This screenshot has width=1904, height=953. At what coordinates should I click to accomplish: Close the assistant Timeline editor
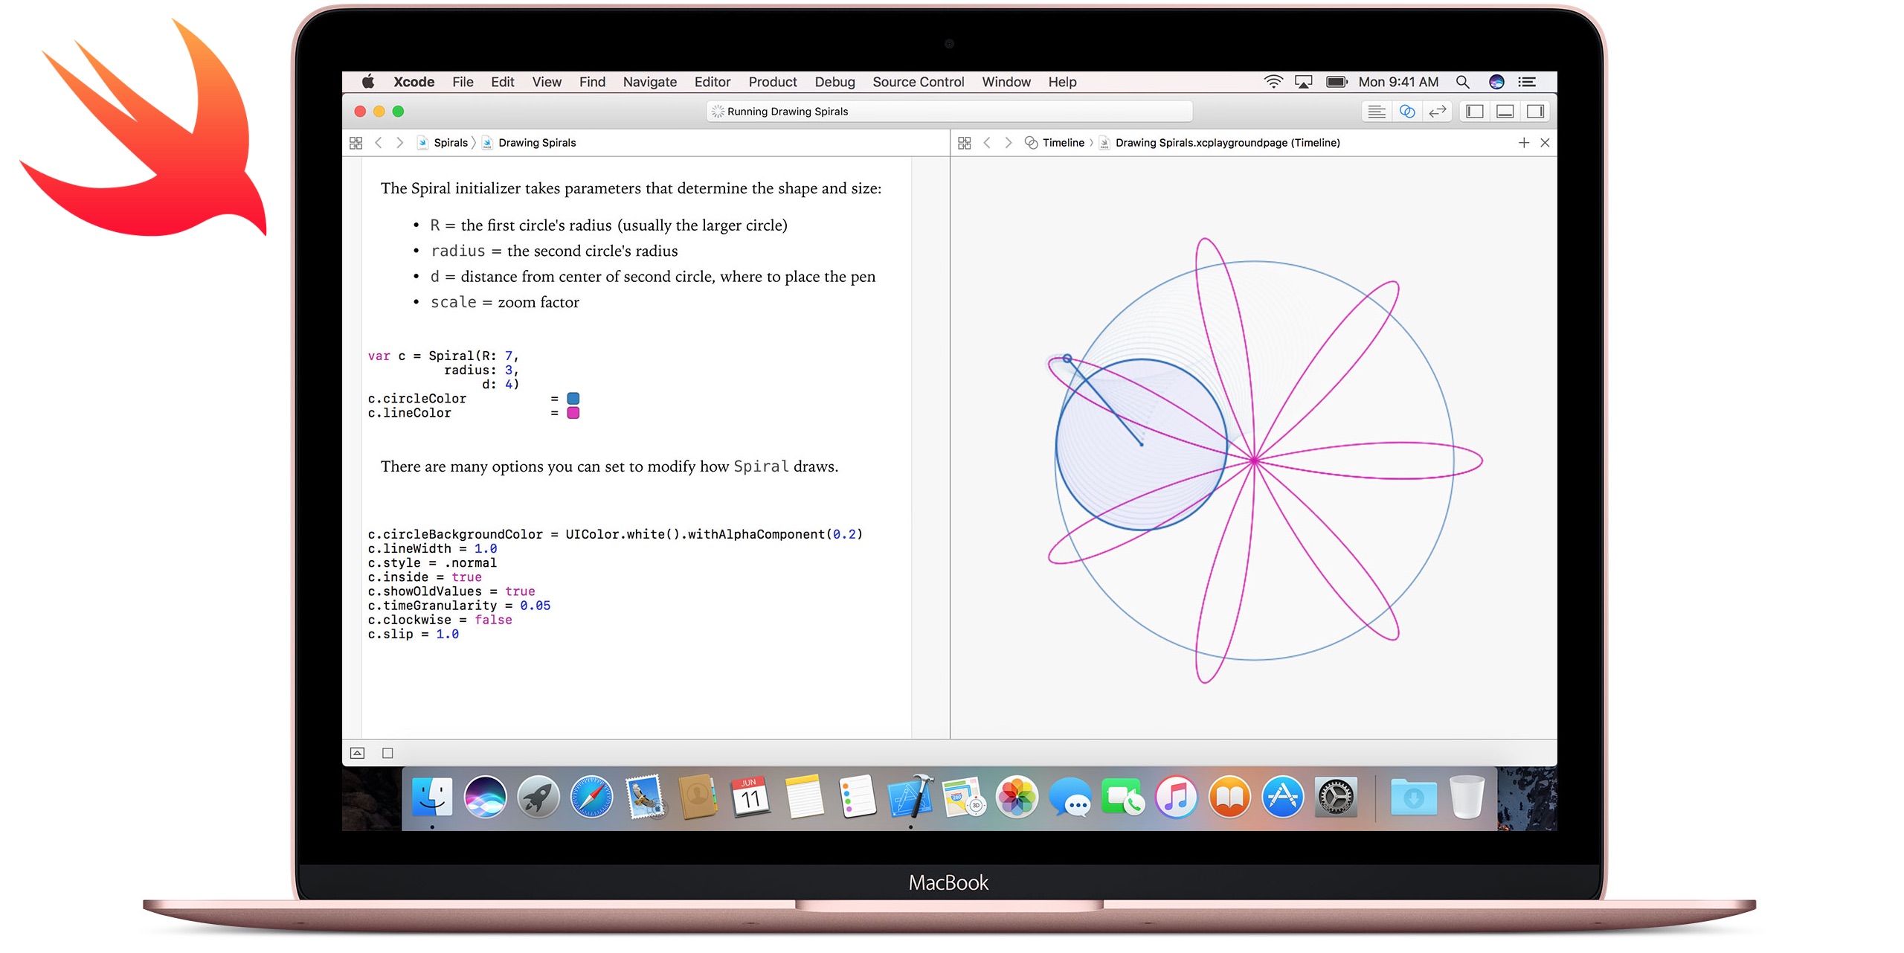[x=1545, y=143]
